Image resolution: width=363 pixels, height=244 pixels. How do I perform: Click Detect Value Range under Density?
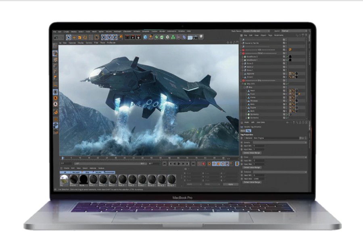[252, 153]
